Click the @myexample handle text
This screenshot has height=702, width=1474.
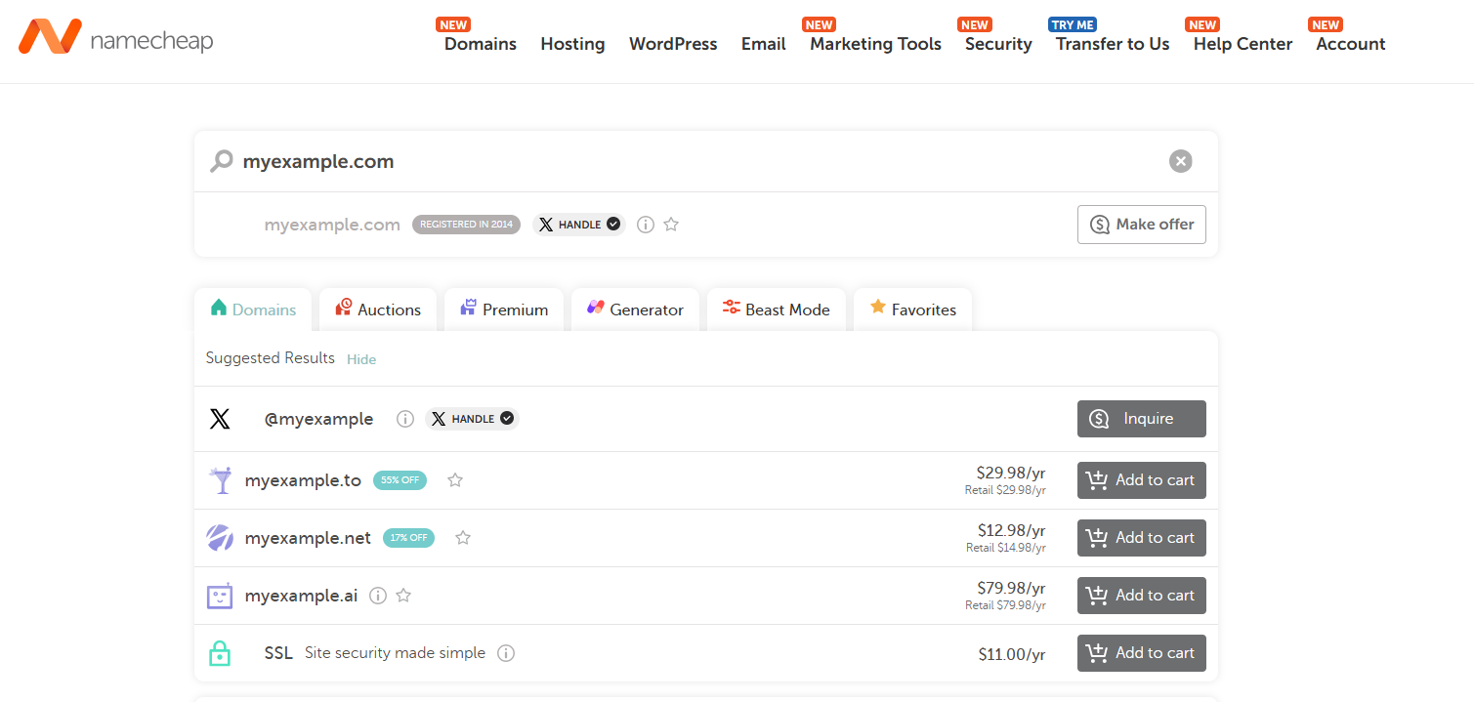tap(318, 419)
